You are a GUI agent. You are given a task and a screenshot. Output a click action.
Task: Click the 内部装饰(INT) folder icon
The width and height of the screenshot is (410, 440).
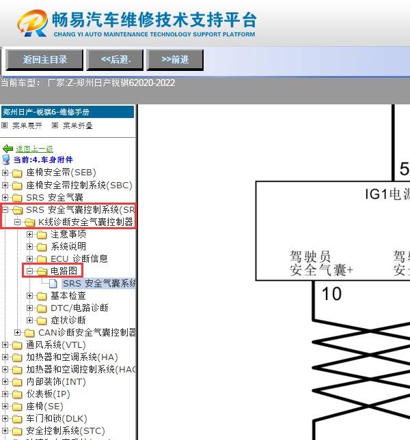coord(17,382)
